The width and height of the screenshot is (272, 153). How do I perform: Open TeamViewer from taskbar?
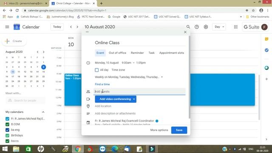pos(102,149)
